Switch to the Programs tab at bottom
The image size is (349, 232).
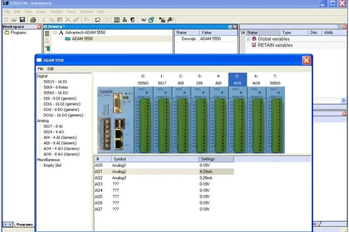25,224
